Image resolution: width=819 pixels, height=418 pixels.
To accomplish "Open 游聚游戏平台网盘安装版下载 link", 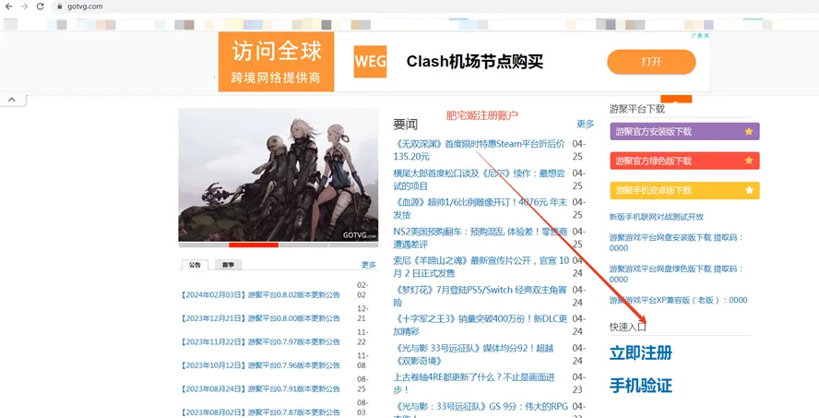I will click(676, 243).
